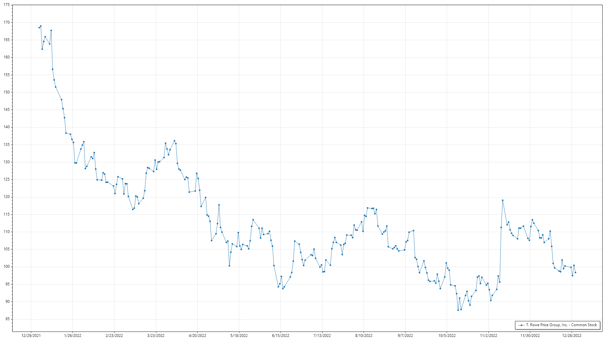Click the T. Rowe Price Group legend label
Image resolution: width=607 pixels, height=341 pixels.
[x=561, y=325]
